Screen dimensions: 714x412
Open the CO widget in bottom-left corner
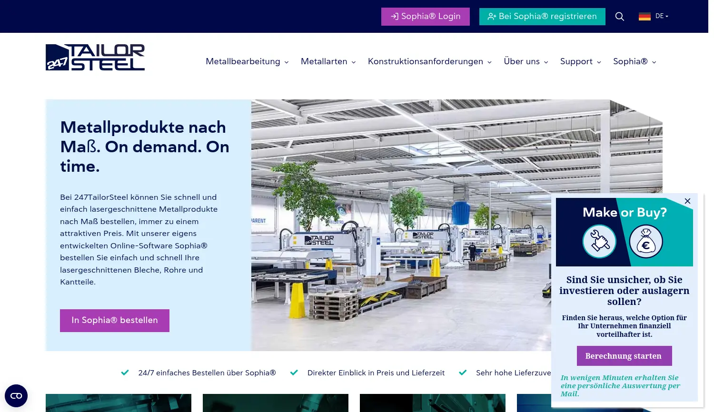pos(16,395)
